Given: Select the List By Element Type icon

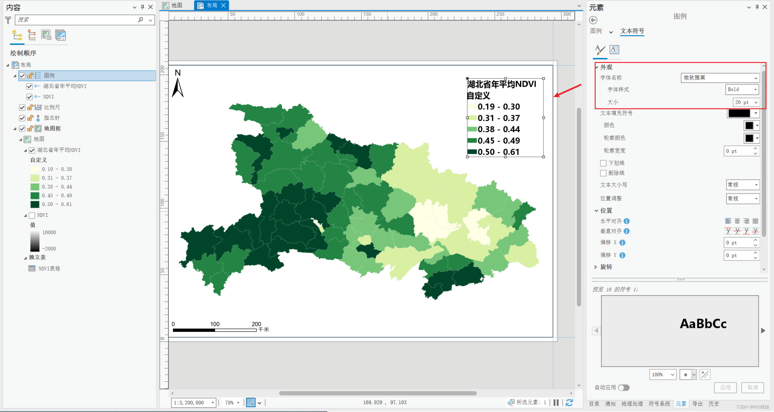Looking at the screenshot, I should [x=32, y=35].
